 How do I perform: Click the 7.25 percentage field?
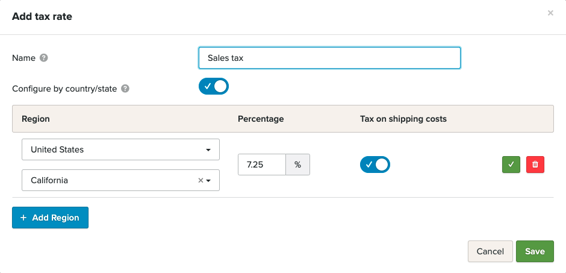[x=262, y=165]
